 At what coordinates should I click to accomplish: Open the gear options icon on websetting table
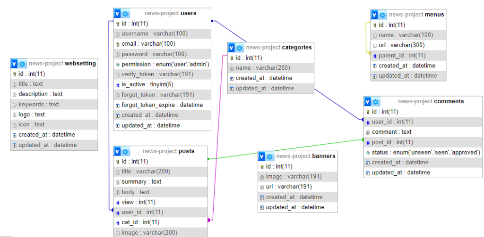22,64
